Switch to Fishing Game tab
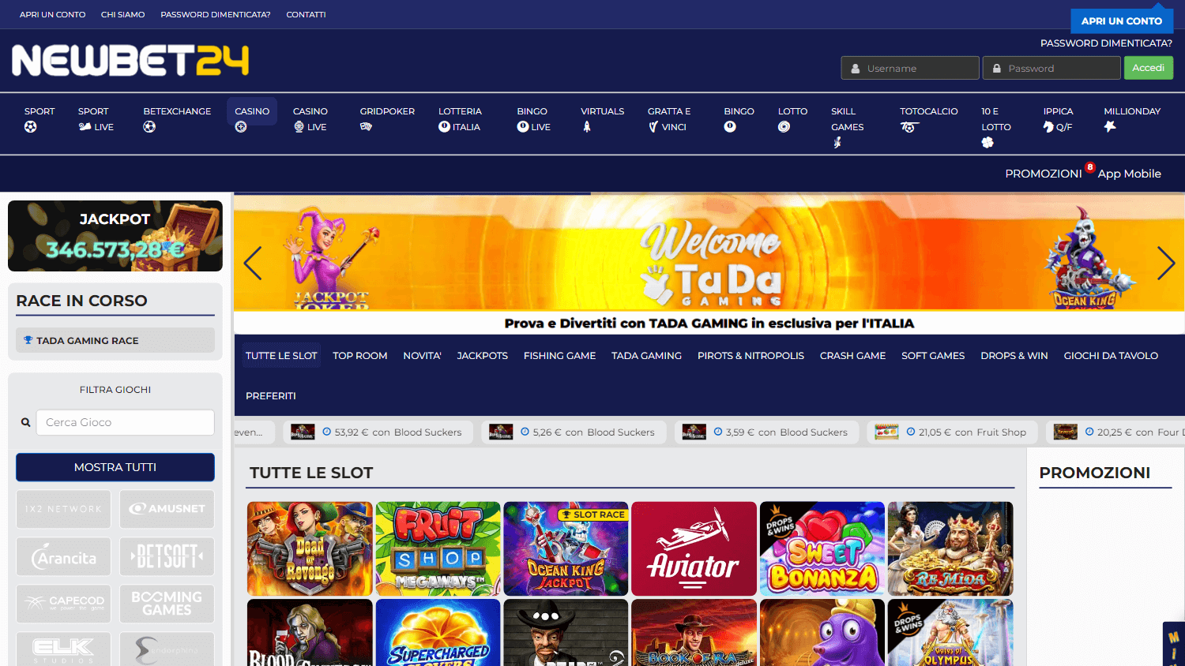 tap(560, 356)
